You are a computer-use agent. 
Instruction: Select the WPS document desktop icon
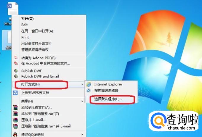(13, 9)
